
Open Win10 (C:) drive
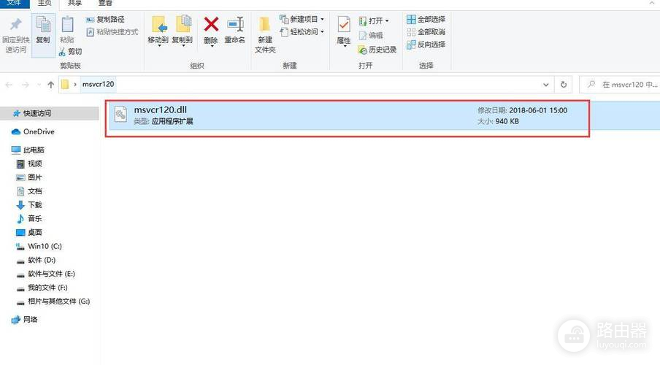click(x=39, y=246)
